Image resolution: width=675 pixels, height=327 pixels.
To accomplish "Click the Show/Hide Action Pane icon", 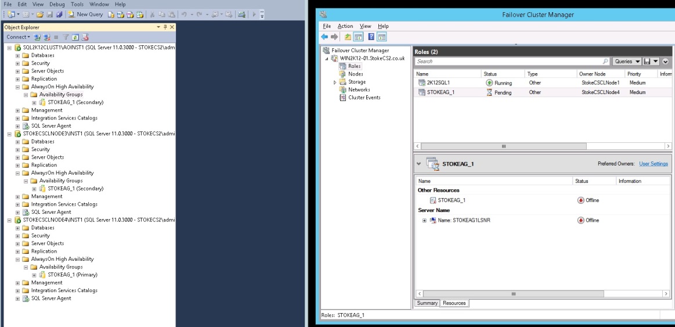I will coord(382,37).
